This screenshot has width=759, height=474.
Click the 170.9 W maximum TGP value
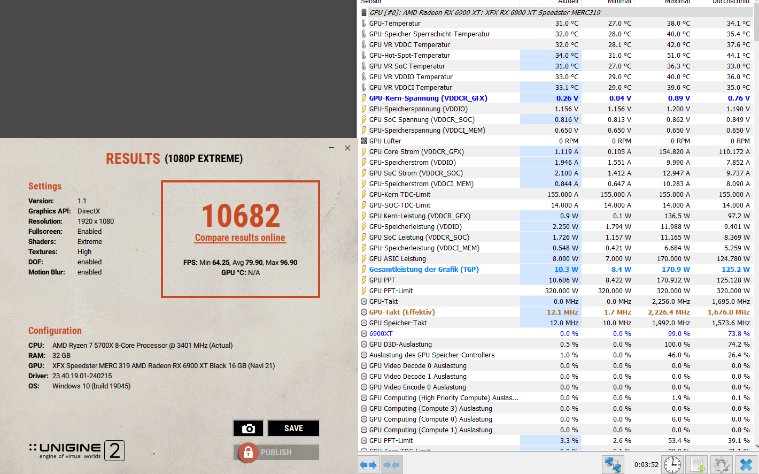(x=676, y=269)
